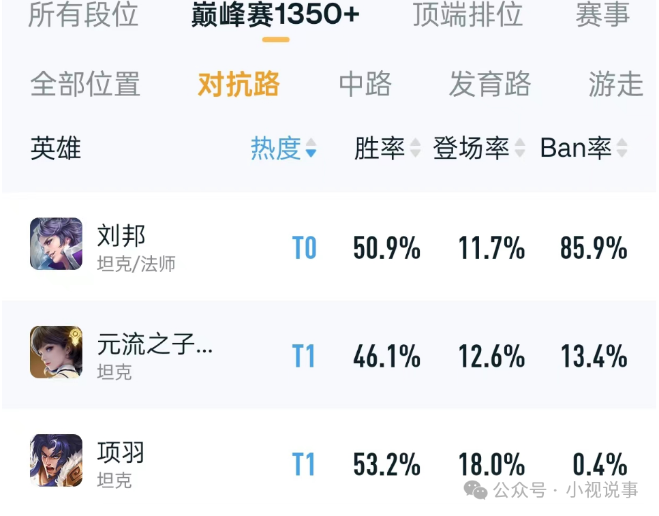Screen dimensions: 659x516
Task: Filter by 对抗路 position
Action: click(x=239, y=84)
